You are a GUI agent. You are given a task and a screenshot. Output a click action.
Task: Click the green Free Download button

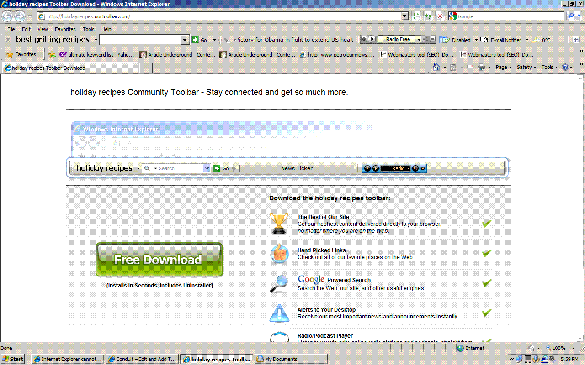(x=159, y=260)
